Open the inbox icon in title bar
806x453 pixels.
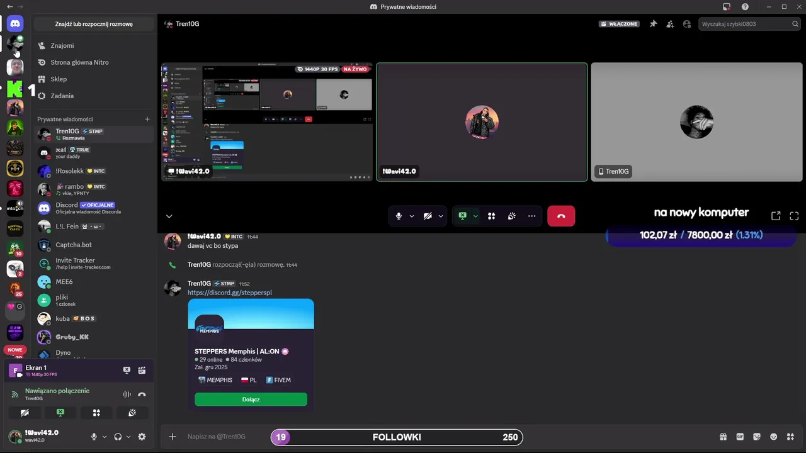coord(727,7)
